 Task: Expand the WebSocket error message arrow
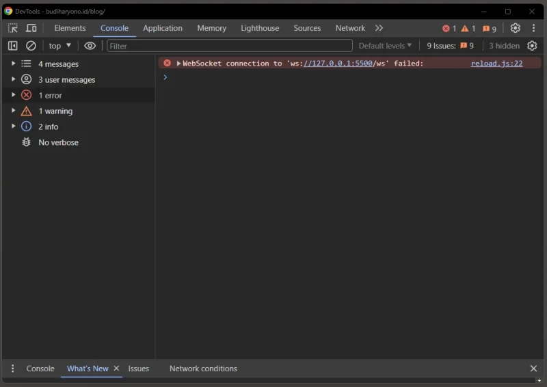[x=178, y=63]
